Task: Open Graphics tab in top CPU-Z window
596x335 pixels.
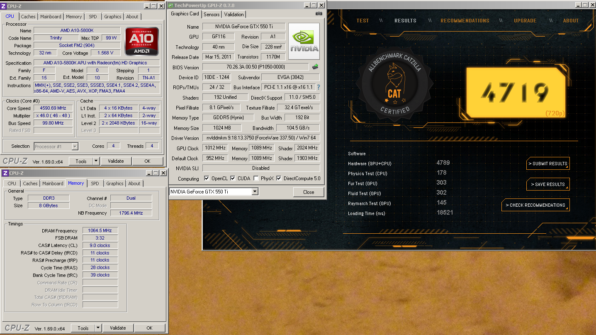Action: [113, 17]
